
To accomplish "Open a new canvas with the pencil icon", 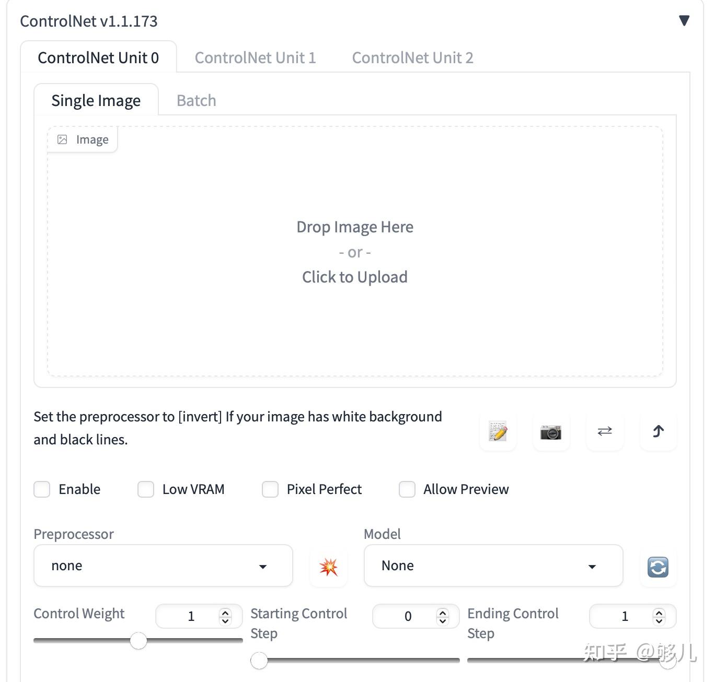I will click(x=497, y=431).
